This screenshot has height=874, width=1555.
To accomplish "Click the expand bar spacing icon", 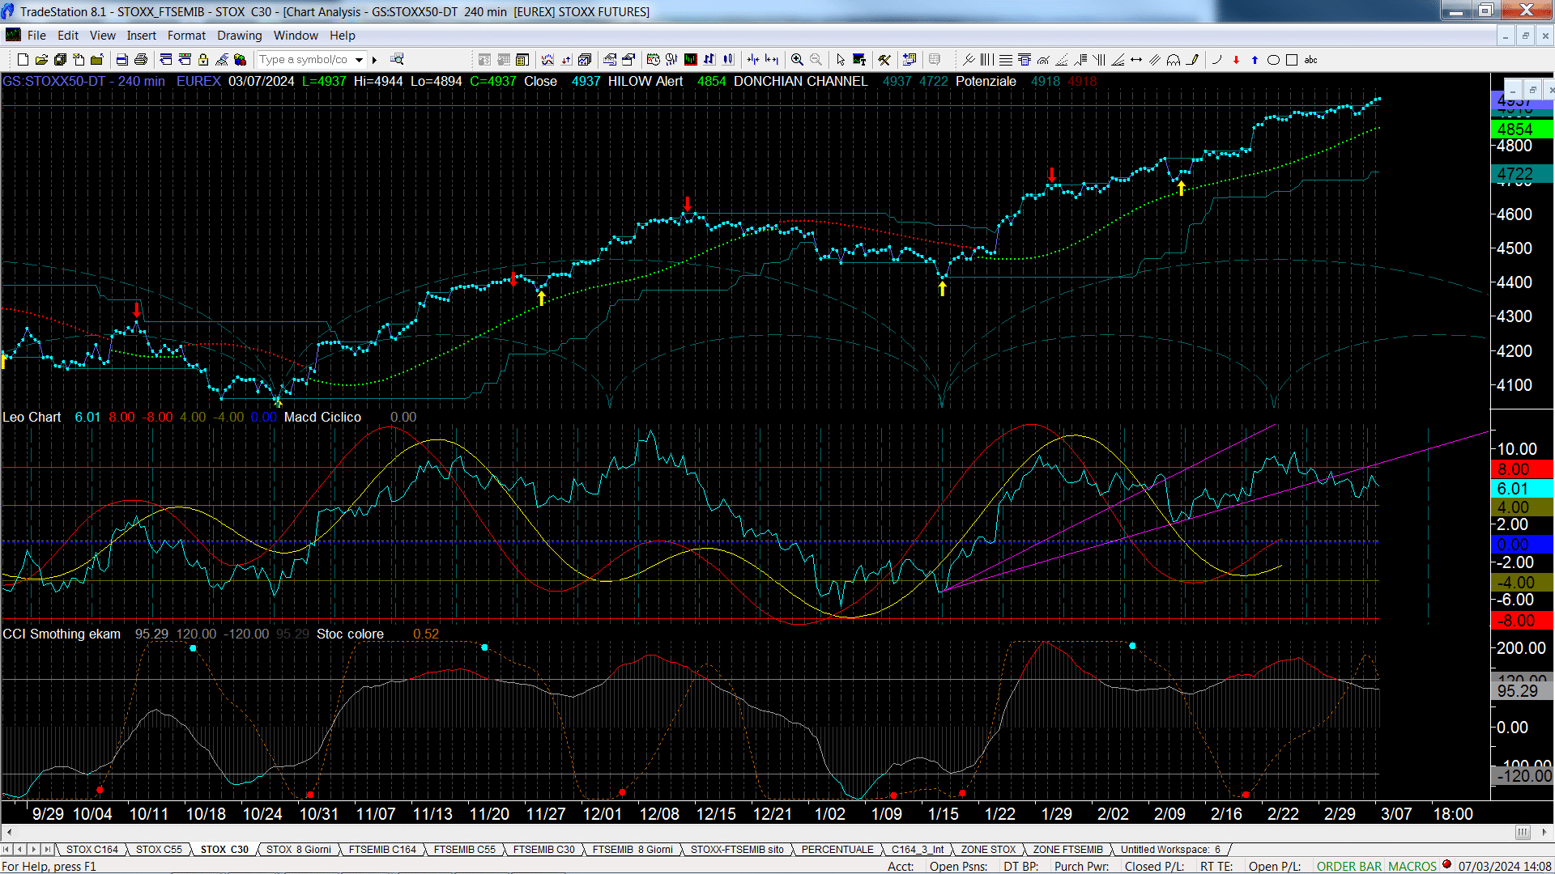I will coord(771,59).
